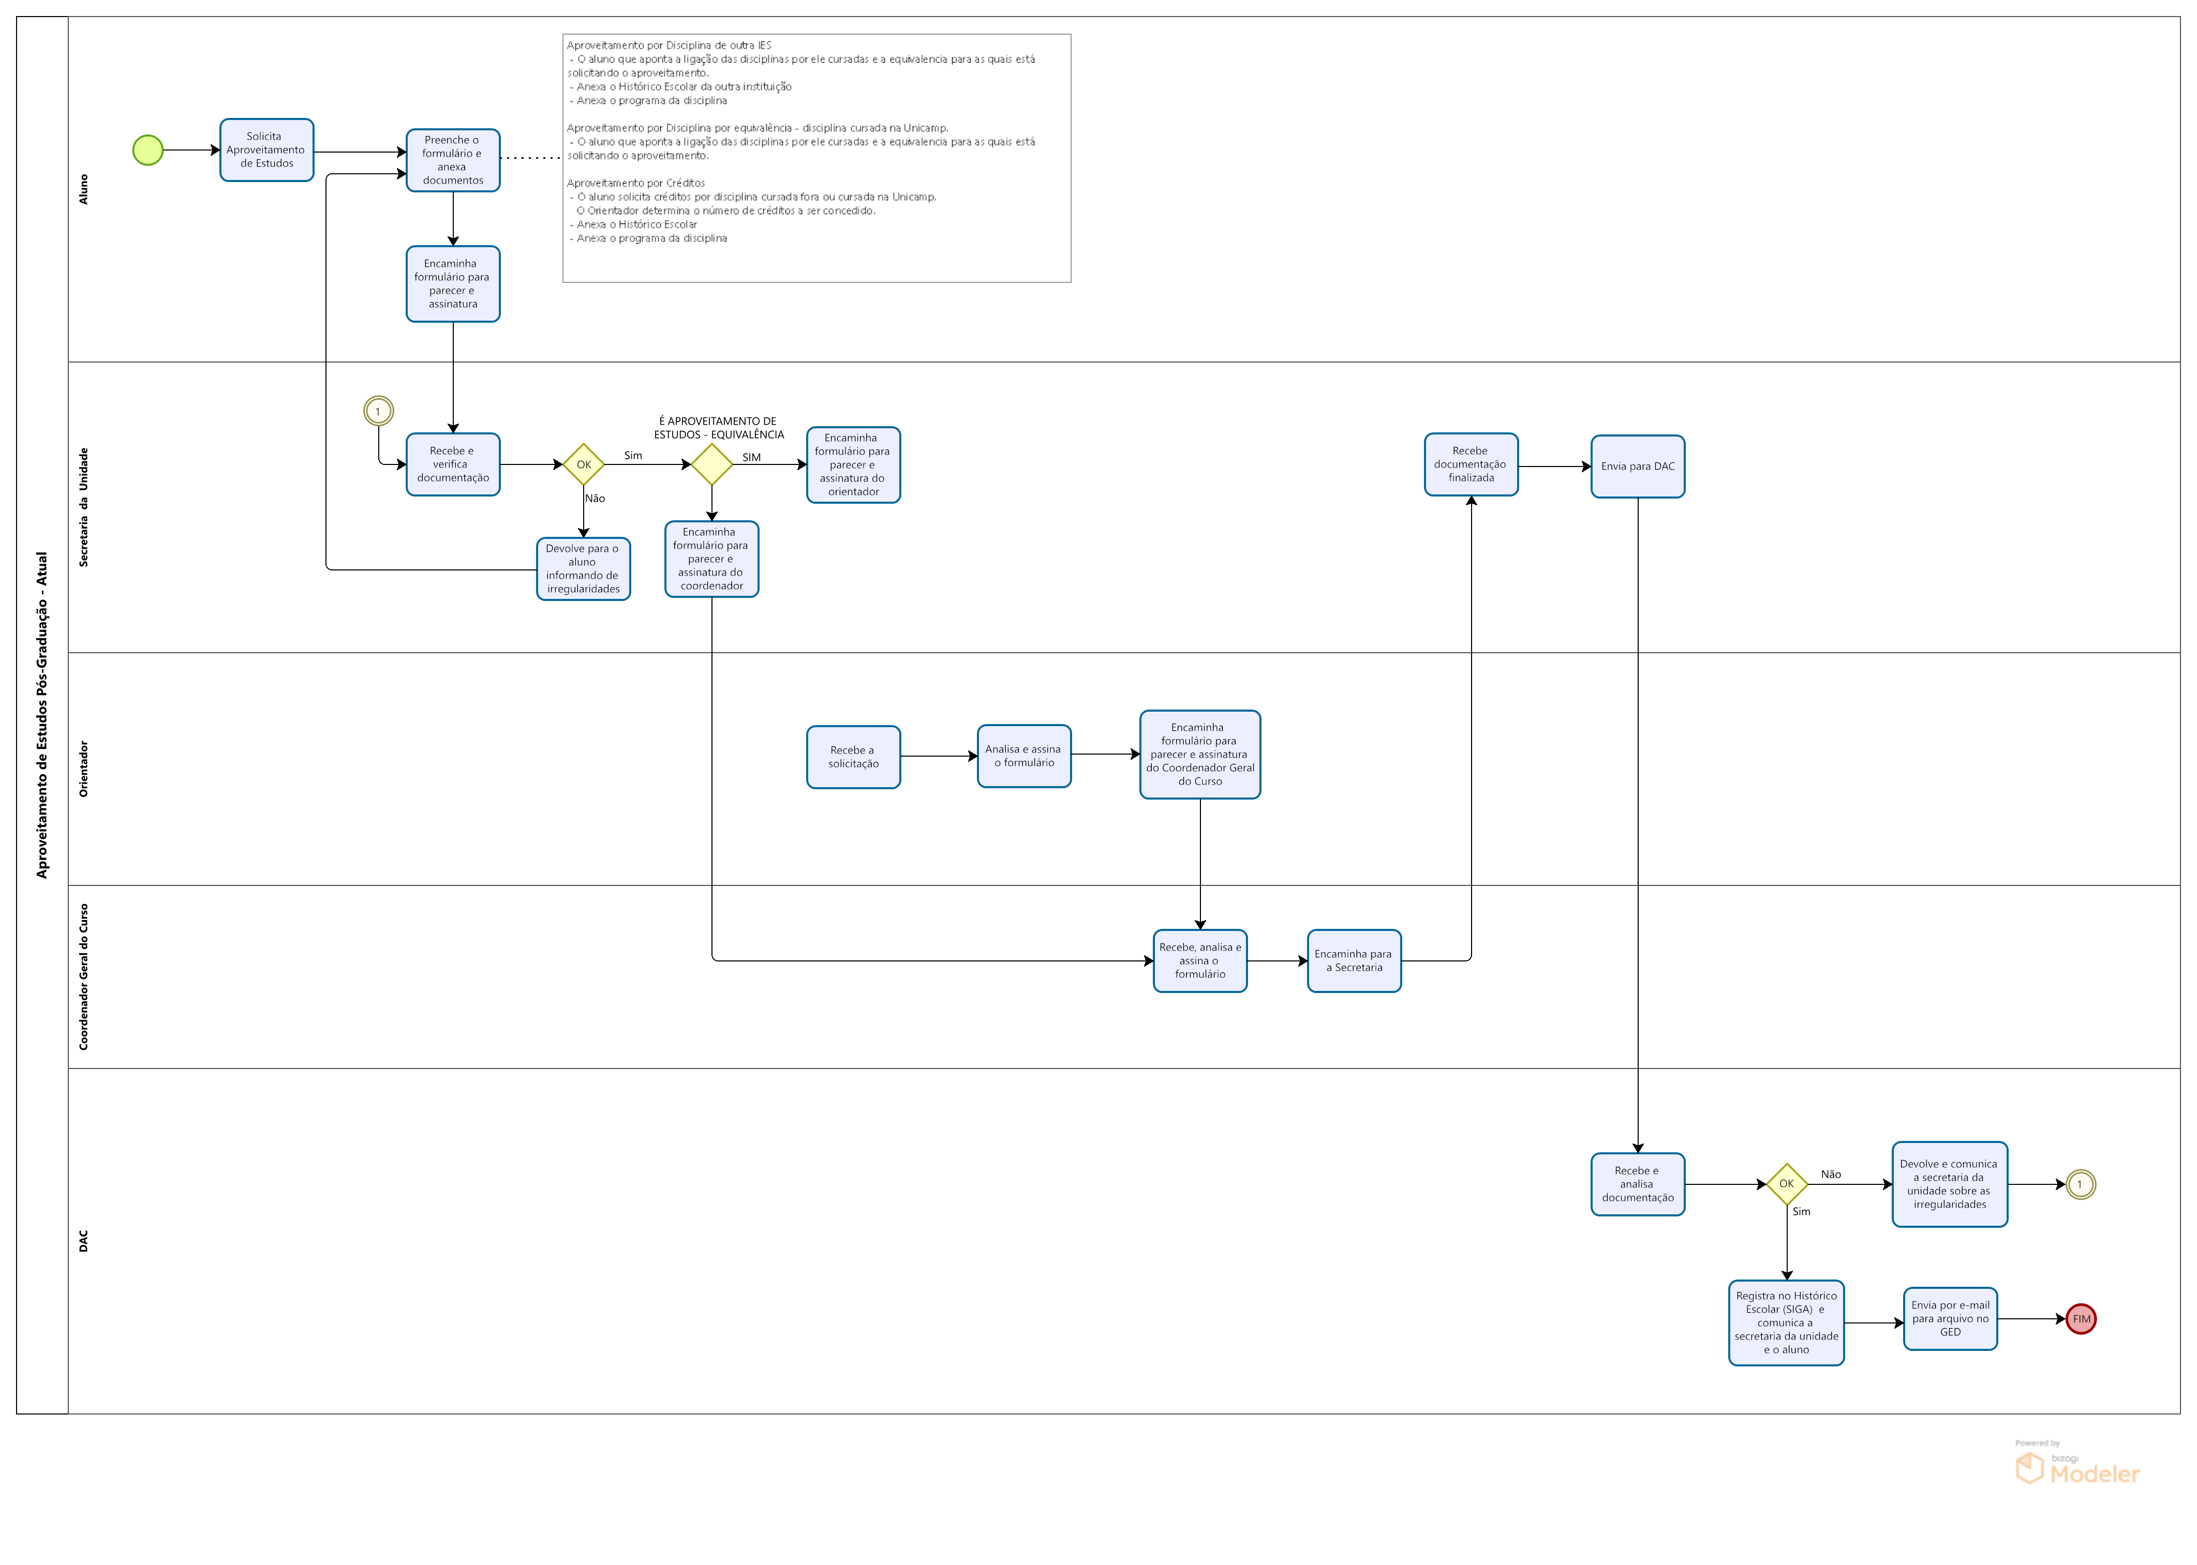Select task Analisa e assina o formulário
This screenshot has width=2197, height=1565.
coord(1024,757)
